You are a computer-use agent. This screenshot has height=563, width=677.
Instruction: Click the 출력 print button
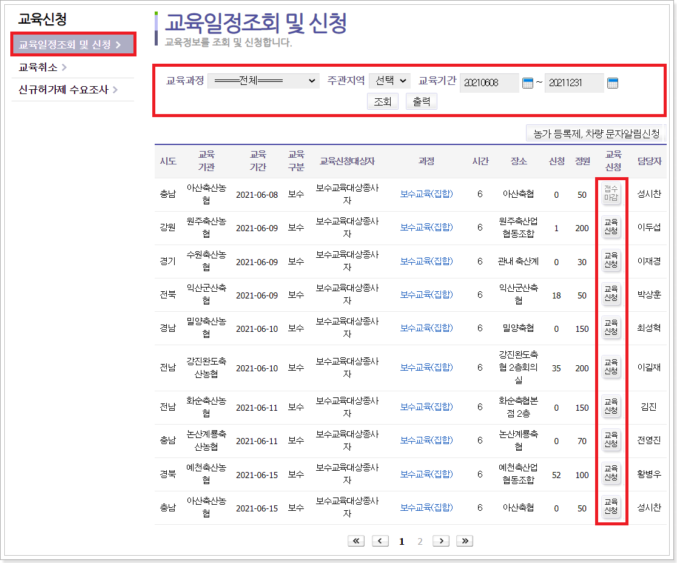point(422,102)
